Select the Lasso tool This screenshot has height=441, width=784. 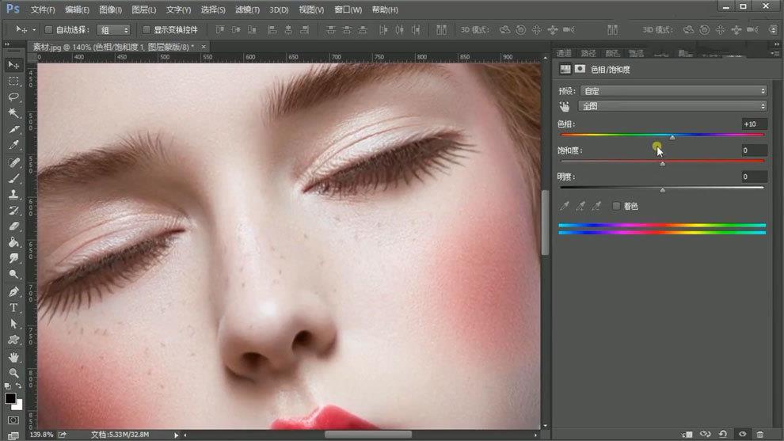coord(13,97)
